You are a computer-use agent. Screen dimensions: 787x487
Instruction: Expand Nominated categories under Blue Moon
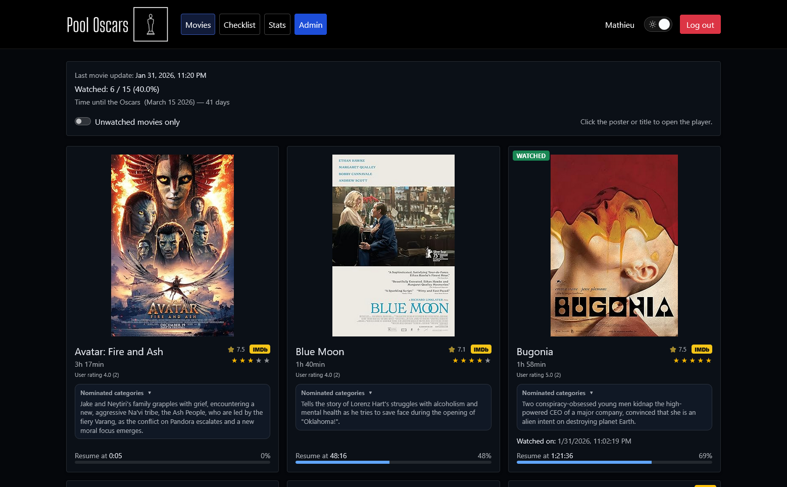coord(336,393)
